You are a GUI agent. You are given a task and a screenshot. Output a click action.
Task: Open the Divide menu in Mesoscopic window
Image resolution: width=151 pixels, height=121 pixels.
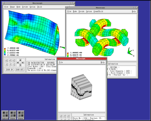point(82,11)
